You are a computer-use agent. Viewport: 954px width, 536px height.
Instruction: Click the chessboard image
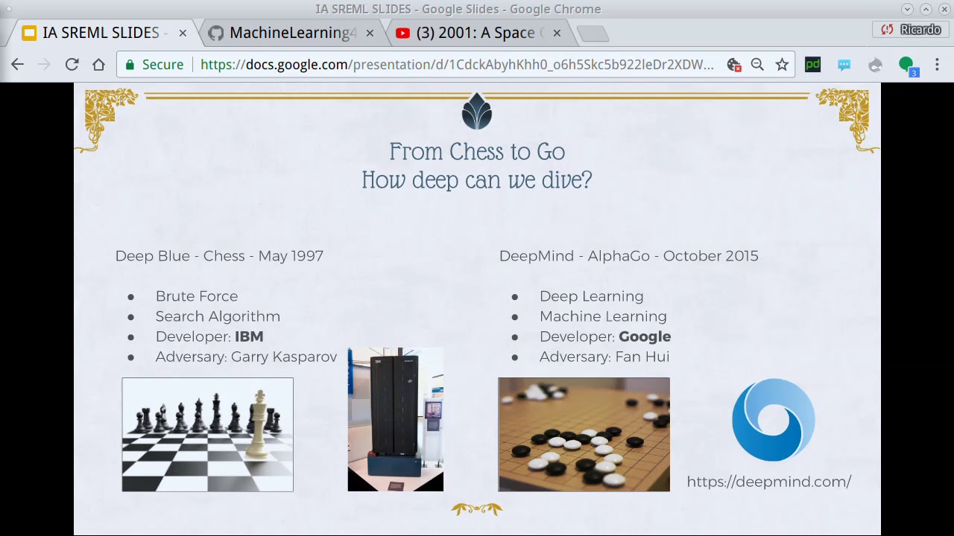point(208,435)
